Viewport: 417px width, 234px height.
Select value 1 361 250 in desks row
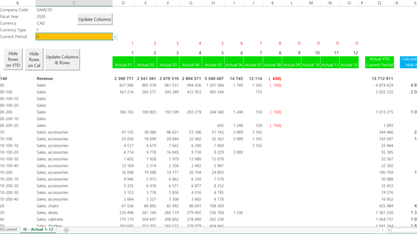384,212
